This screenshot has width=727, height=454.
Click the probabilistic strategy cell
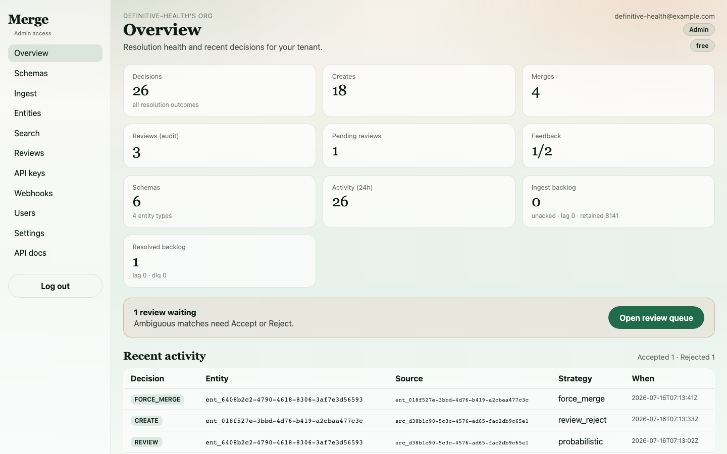coord(581,442)
